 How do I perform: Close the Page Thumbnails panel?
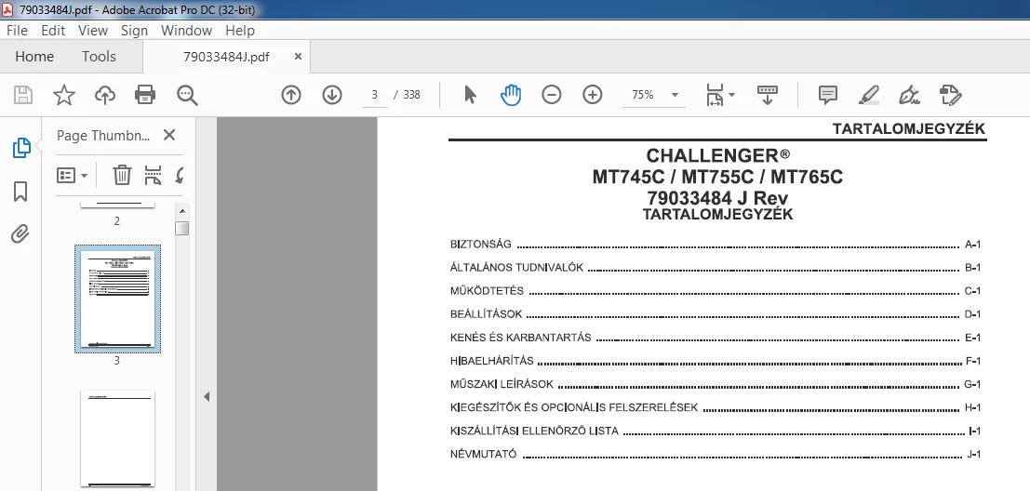pyautogui.click(x=169, y=135)
